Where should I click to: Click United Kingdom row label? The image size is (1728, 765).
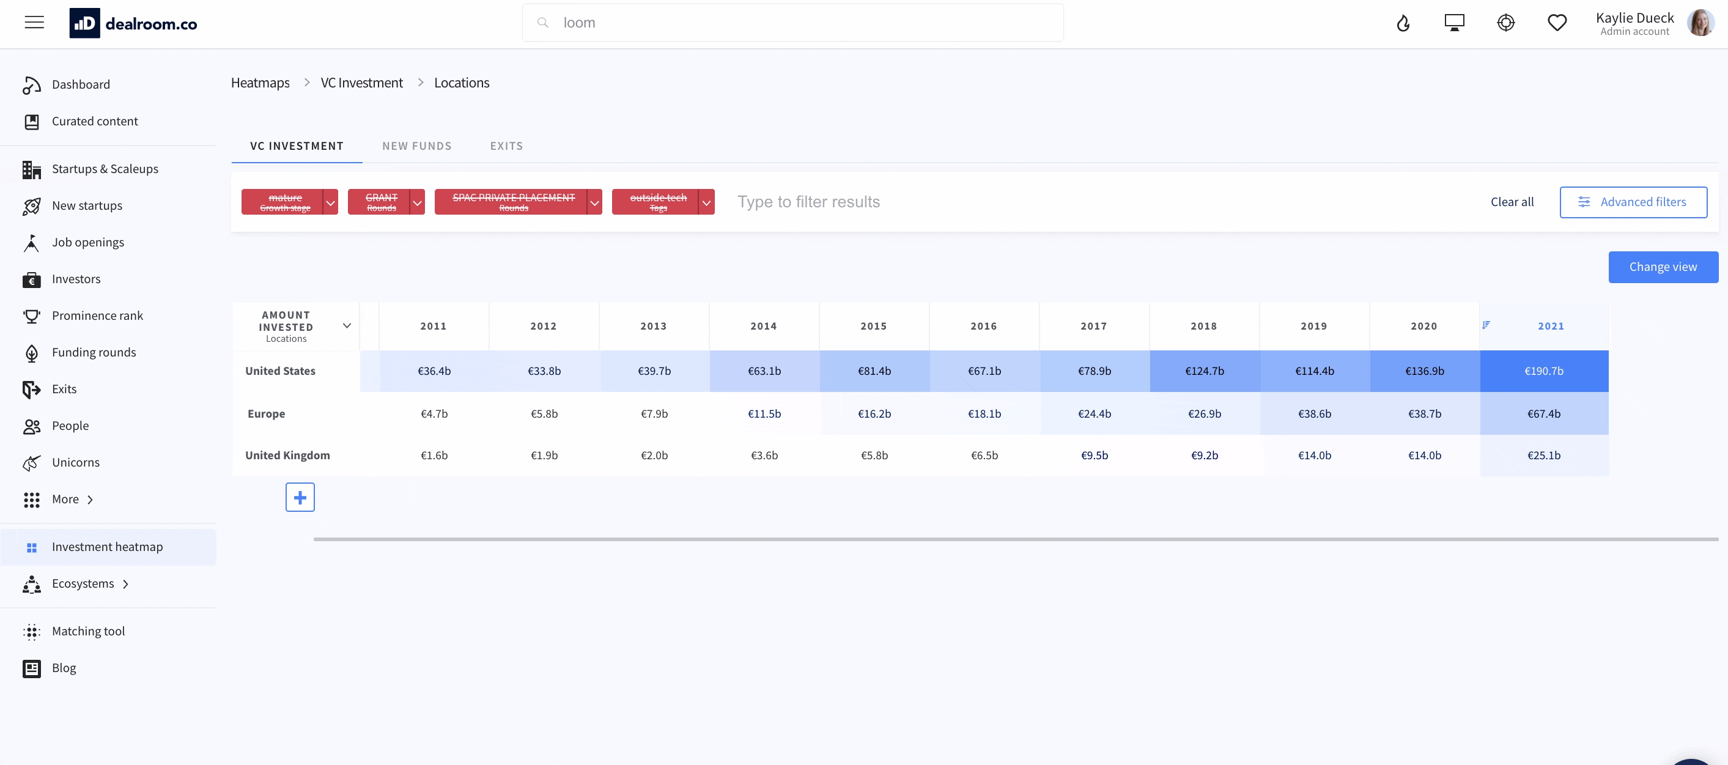(287, 456)
